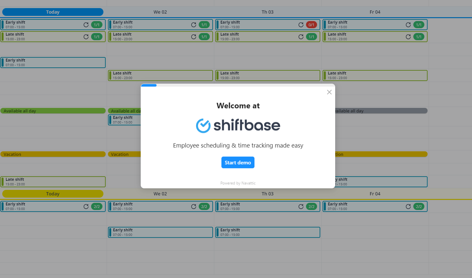Click the 1/1 badge on Today's Early shift
Image resolution: width=472 pixels, height=278 pixels.
tap(97, 25)
